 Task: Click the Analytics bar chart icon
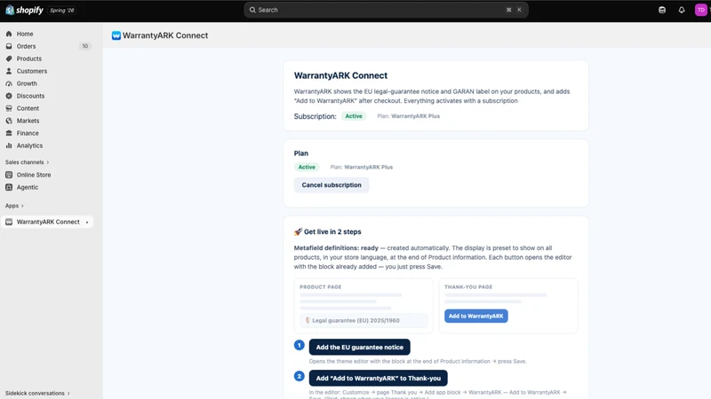(x=9, y=145)
